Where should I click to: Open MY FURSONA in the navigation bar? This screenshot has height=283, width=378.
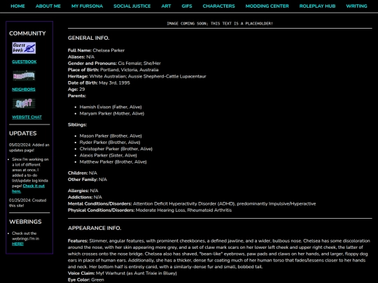coord(87,6)
